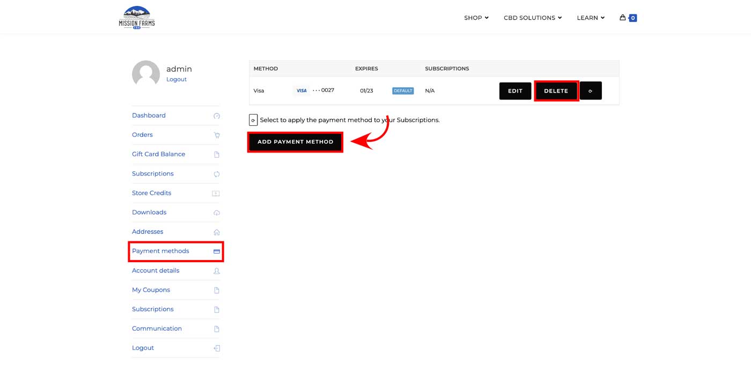This screenshot has height=381, width=751.
Task: Click the Dashboard gauge icon
Action: pyautogui.click(x=217, y=116)
